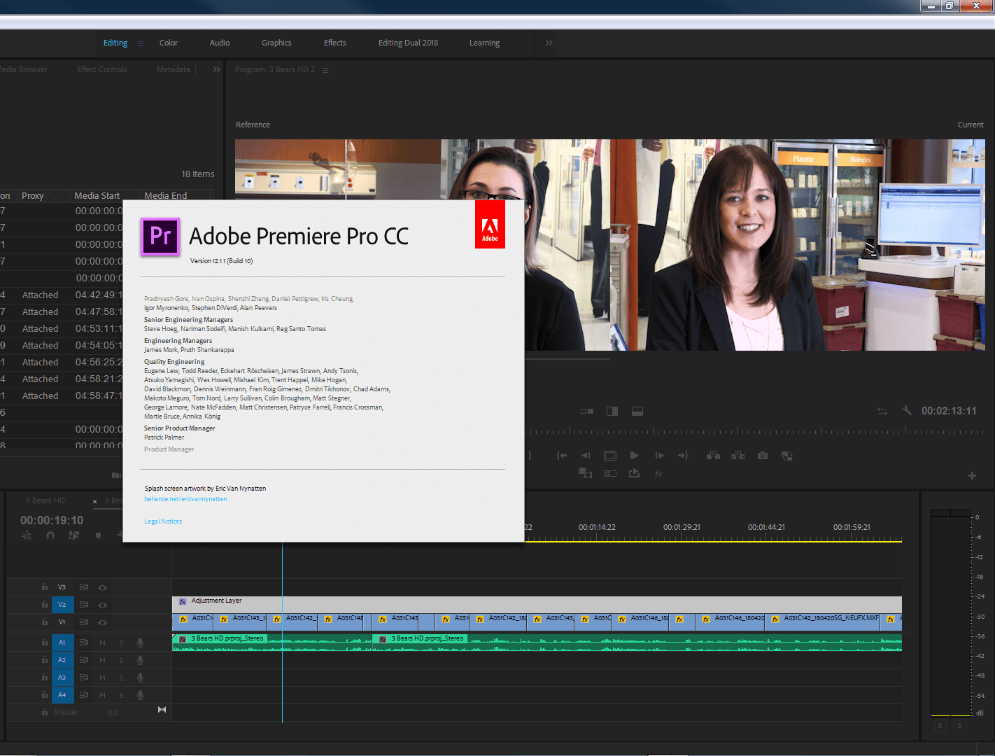Hide track V3 with eye icon
The image size is (995, 756).
pyautogui.click(x=103, y=588)
